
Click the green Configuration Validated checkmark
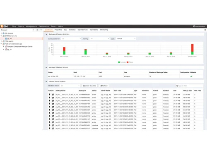click(191, 76)
